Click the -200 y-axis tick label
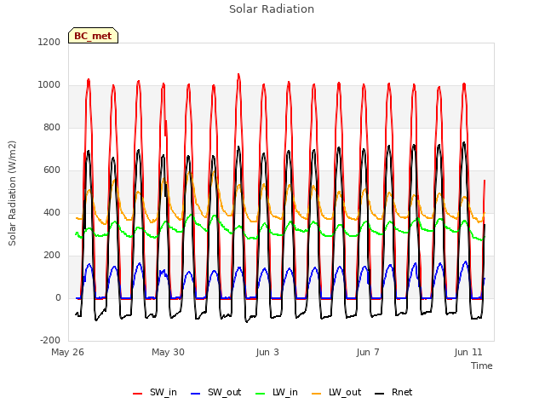Image resolution: width=545 pixels, height=409 pixels. (x=50, y=340)
